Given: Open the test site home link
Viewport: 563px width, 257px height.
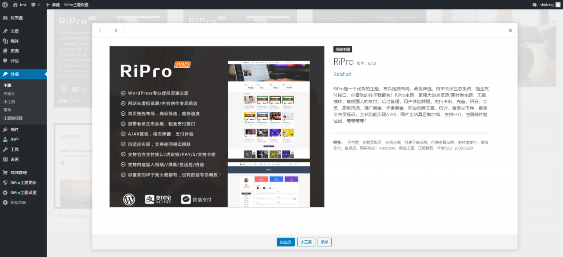Looking at the screenshot, I should point(19,4).
